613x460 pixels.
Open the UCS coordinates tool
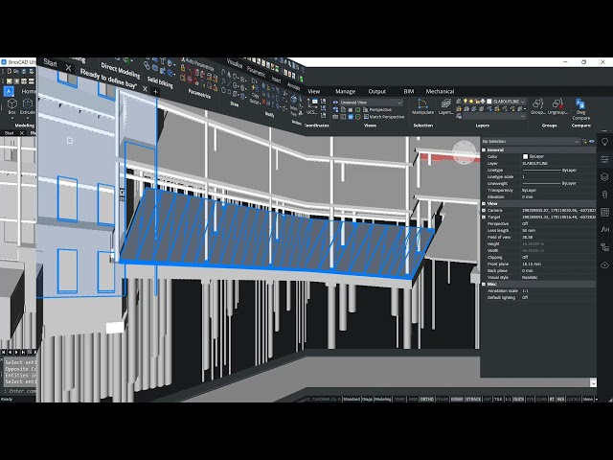point(312,106)
